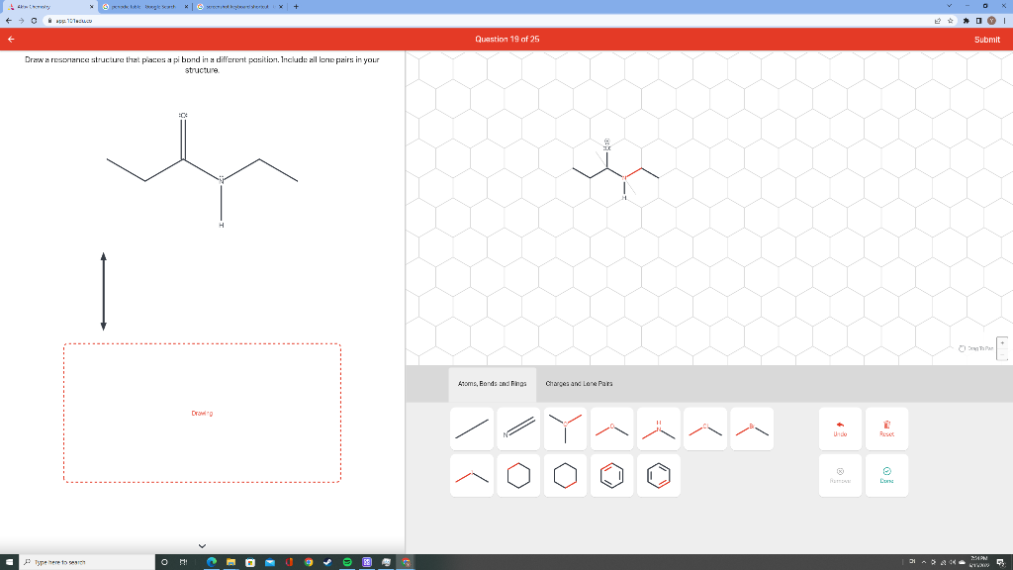Select the double bond tool

click(x=518, y=427)
